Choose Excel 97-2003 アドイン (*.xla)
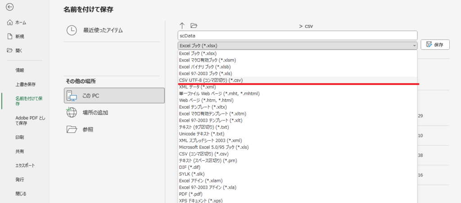 pos(298,187)
